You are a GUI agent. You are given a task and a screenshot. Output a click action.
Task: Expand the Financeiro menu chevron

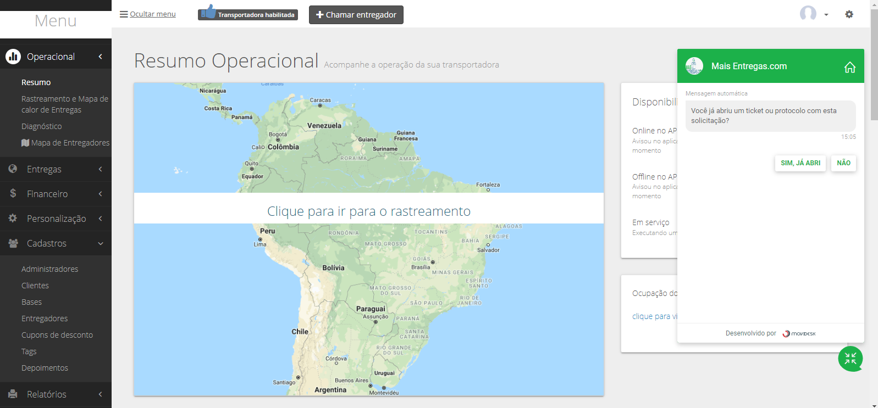101,194
